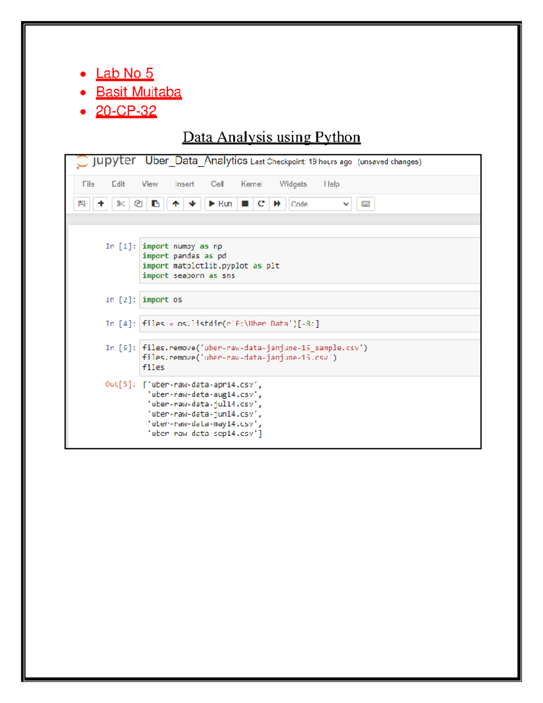Screen dimensions: 543x703
Task: Copy selected cells icon
Action: click(138, 204)
